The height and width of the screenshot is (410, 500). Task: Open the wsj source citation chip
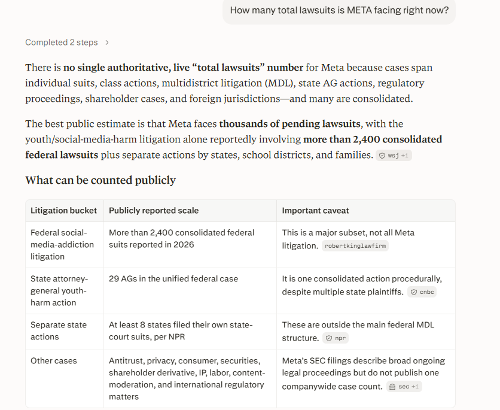click(x=394, y=156)
